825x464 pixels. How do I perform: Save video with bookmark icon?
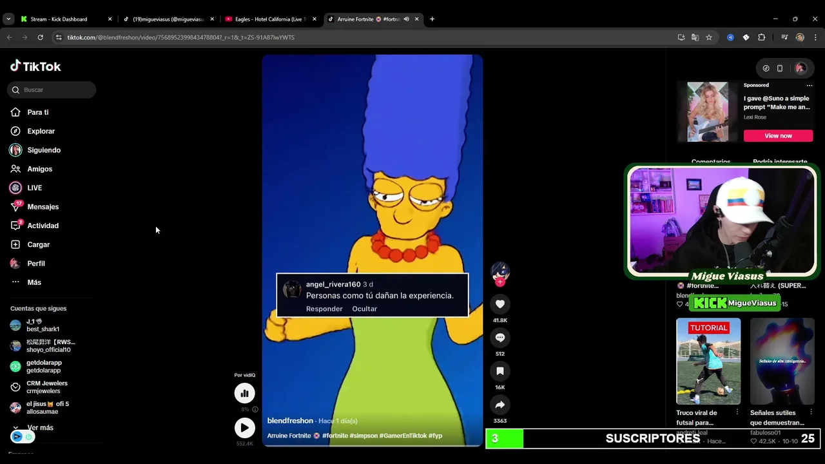click(500, 371)
